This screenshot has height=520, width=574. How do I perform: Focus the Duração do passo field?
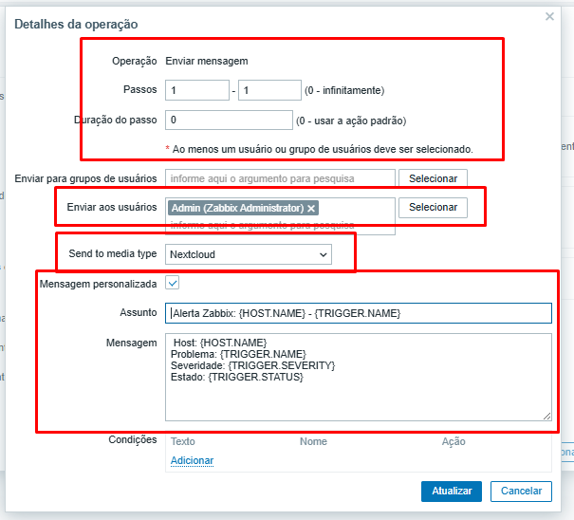click(229, 121)
